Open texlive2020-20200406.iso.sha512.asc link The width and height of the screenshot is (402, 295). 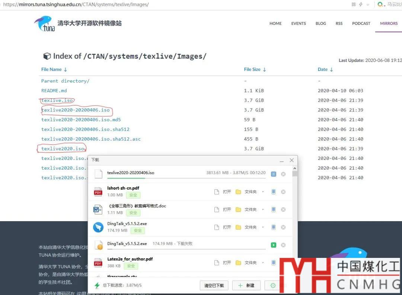point(91,139)
